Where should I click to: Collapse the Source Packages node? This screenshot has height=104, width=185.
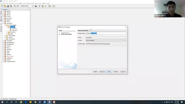tap(5, 25)
